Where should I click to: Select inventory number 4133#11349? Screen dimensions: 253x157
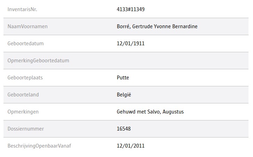pyautogui.click(x=131, y=9)
